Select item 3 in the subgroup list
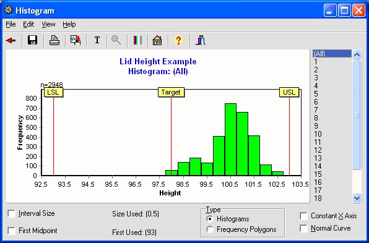The image size is (369, 243). tap(332, 78)
